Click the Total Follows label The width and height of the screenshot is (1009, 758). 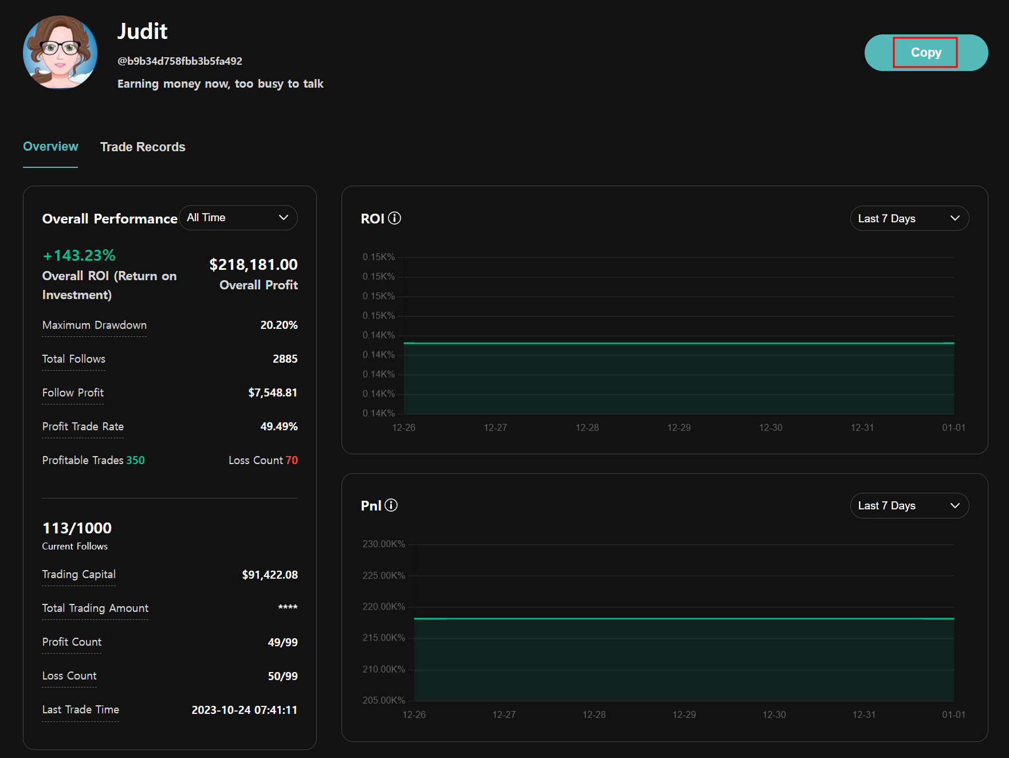[74, 359]
